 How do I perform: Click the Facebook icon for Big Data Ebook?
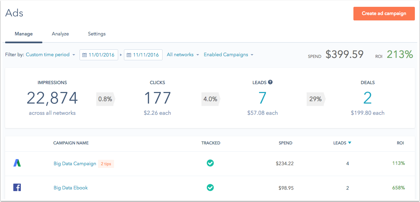tap(17, 187)
